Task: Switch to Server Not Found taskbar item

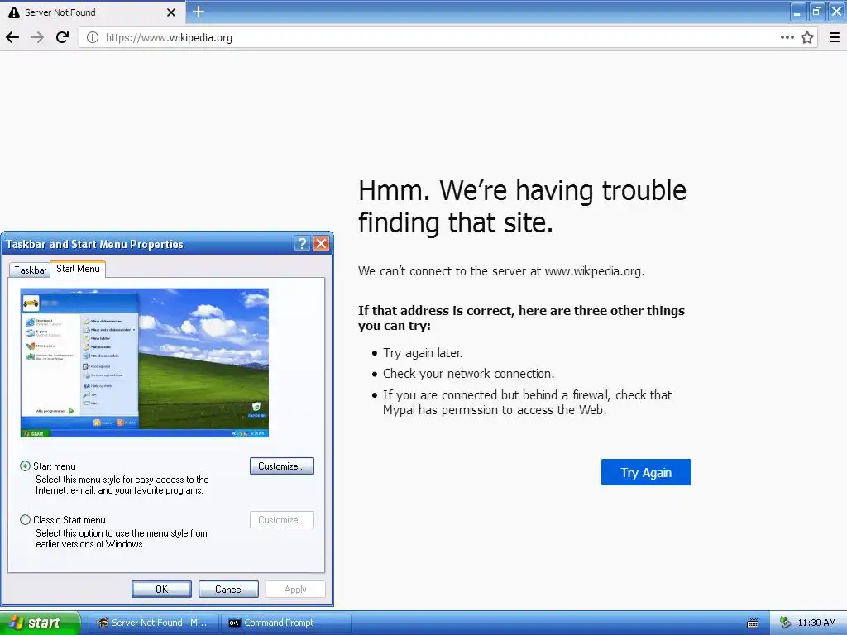Action: 153,623
